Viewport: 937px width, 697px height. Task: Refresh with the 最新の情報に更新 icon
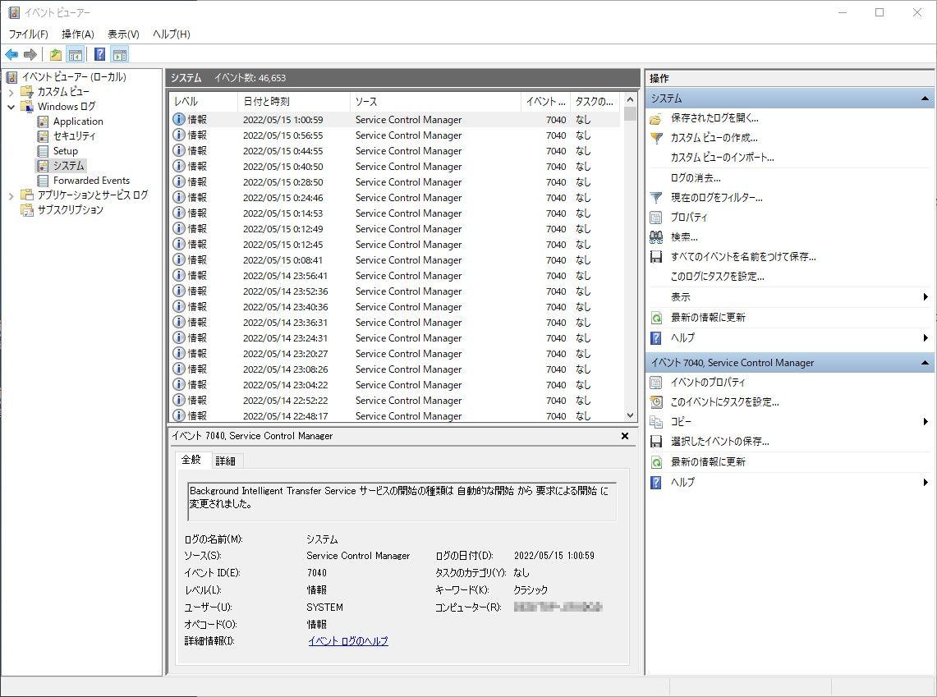point(655,318)
